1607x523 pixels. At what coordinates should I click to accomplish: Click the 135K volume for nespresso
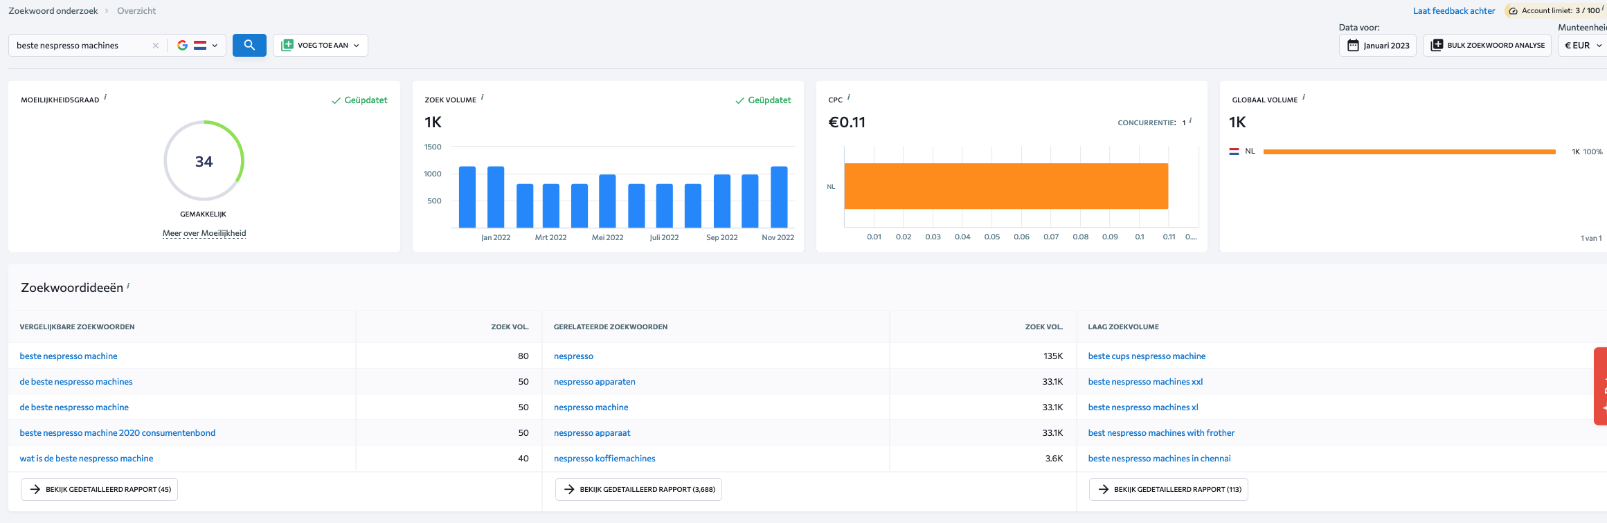tap(1053, 356)
